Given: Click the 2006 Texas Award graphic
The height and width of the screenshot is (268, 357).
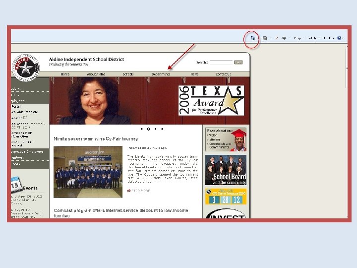Looking at the screenshot, I should [x=211, y=100].
